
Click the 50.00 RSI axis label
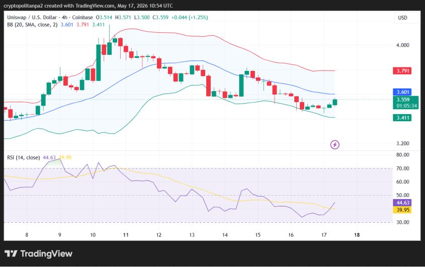tap(403, 195)
